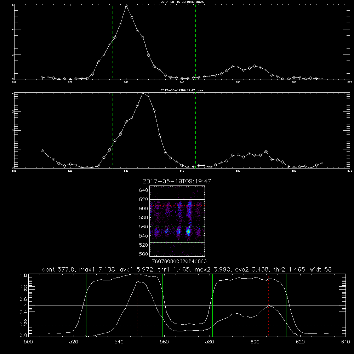The width and height of the screenshot is (354, 354).
Task: Click spectrogram y-axis label 560
Action: coord(144,227)
